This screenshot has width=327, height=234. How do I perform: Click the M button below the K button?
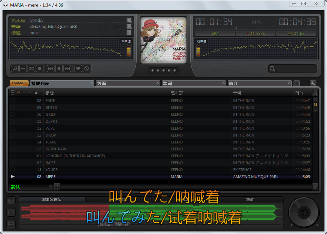(315, 105)
